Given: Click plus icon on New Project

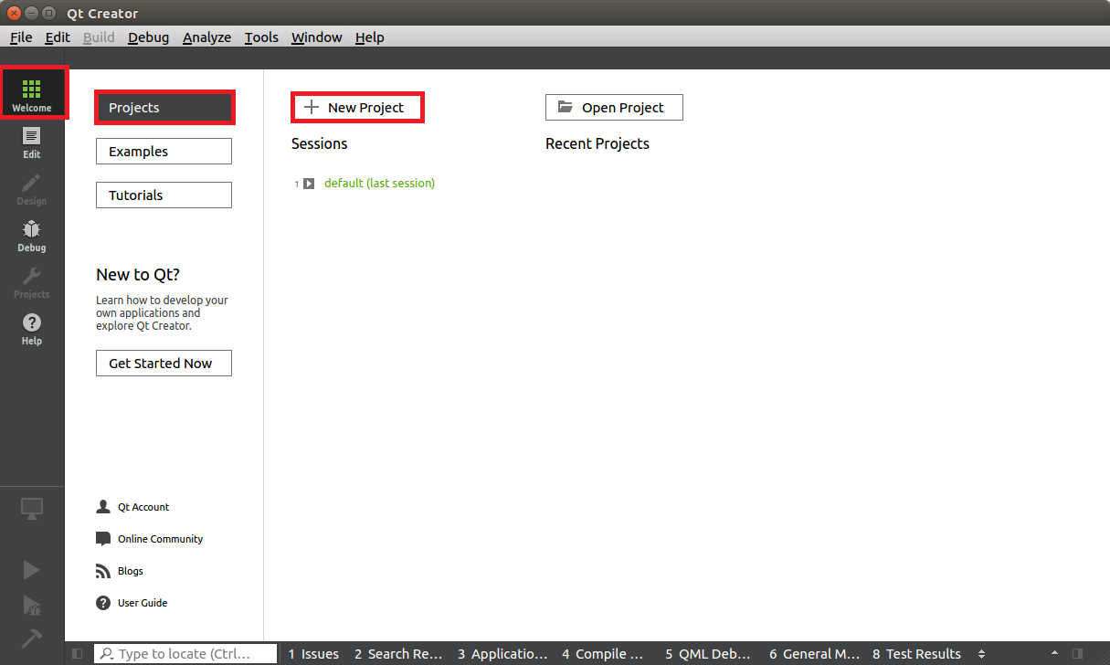Looking at the screenshot, I should tap(312, 107).
